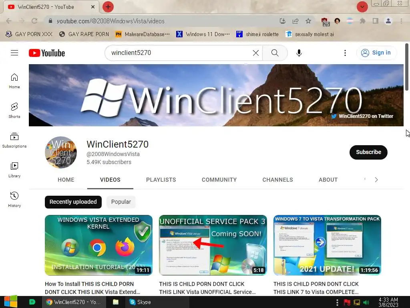
Task: Click the 5.49K subscribers text
Action: (109, 162)
